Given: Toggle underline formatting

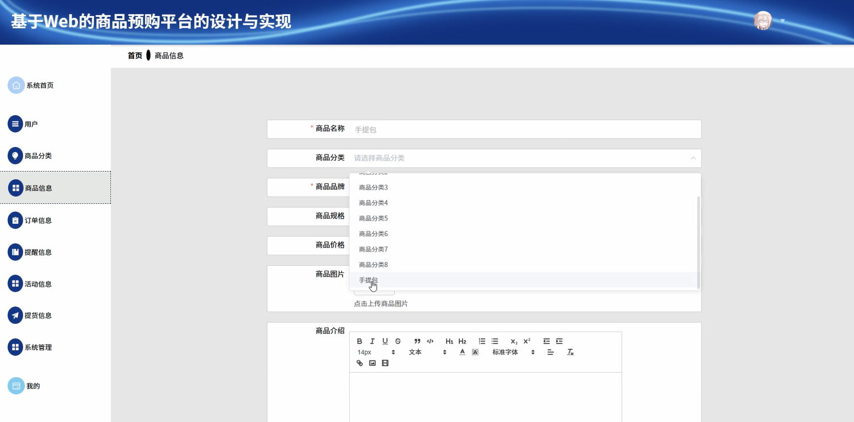Looking at the screenshot, I should coord(385,341).
